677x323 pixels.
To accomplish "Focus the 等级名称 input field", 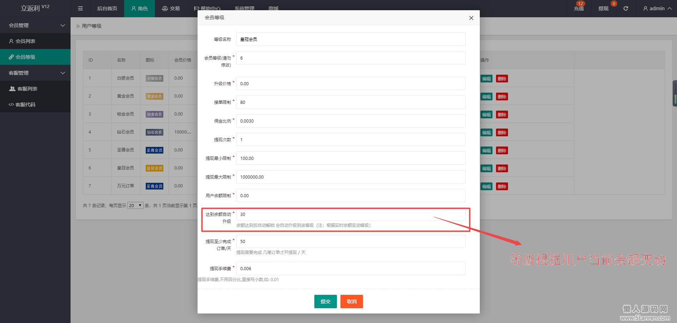I will point(351,39).
